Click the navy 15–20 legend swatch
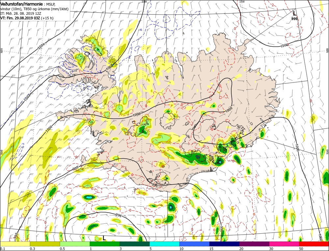 [224, 244]
